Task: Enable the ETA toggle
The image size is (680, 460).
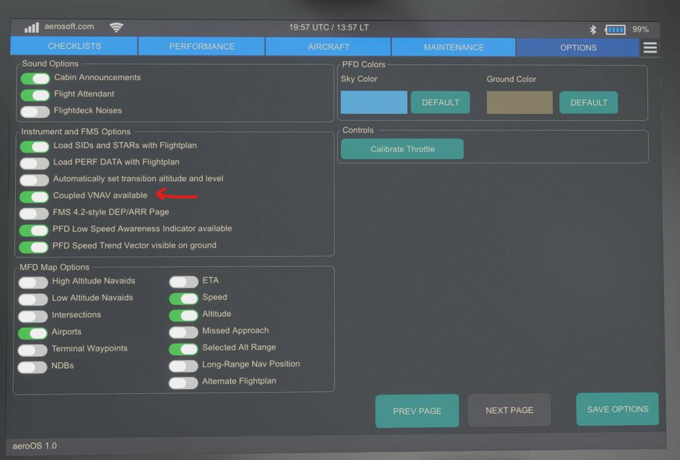Action: pyautogui.click(x=184, y=282)
